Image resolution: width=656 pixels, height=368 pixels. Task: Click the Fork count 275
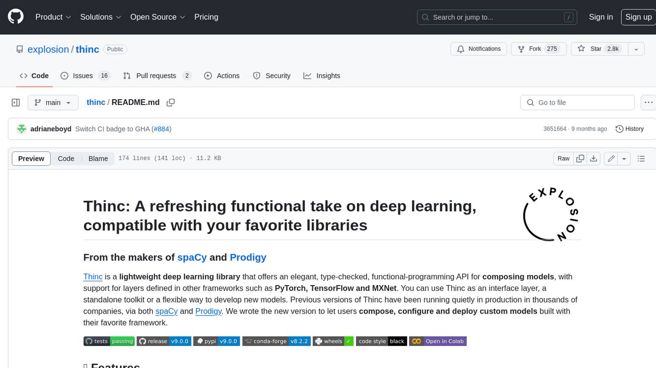click(552, 49)
